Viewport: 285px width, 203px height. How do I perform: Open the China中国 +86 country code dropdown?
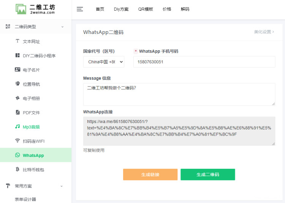[x=104, y=62]
